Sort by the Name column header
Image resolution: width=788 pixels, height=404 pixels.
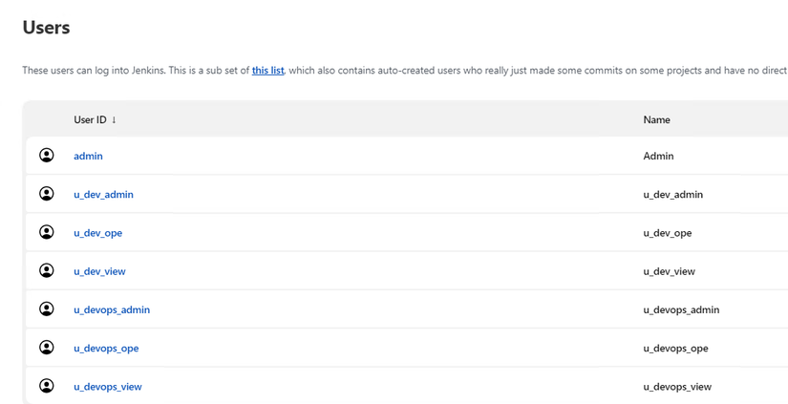tap(657, 120)
